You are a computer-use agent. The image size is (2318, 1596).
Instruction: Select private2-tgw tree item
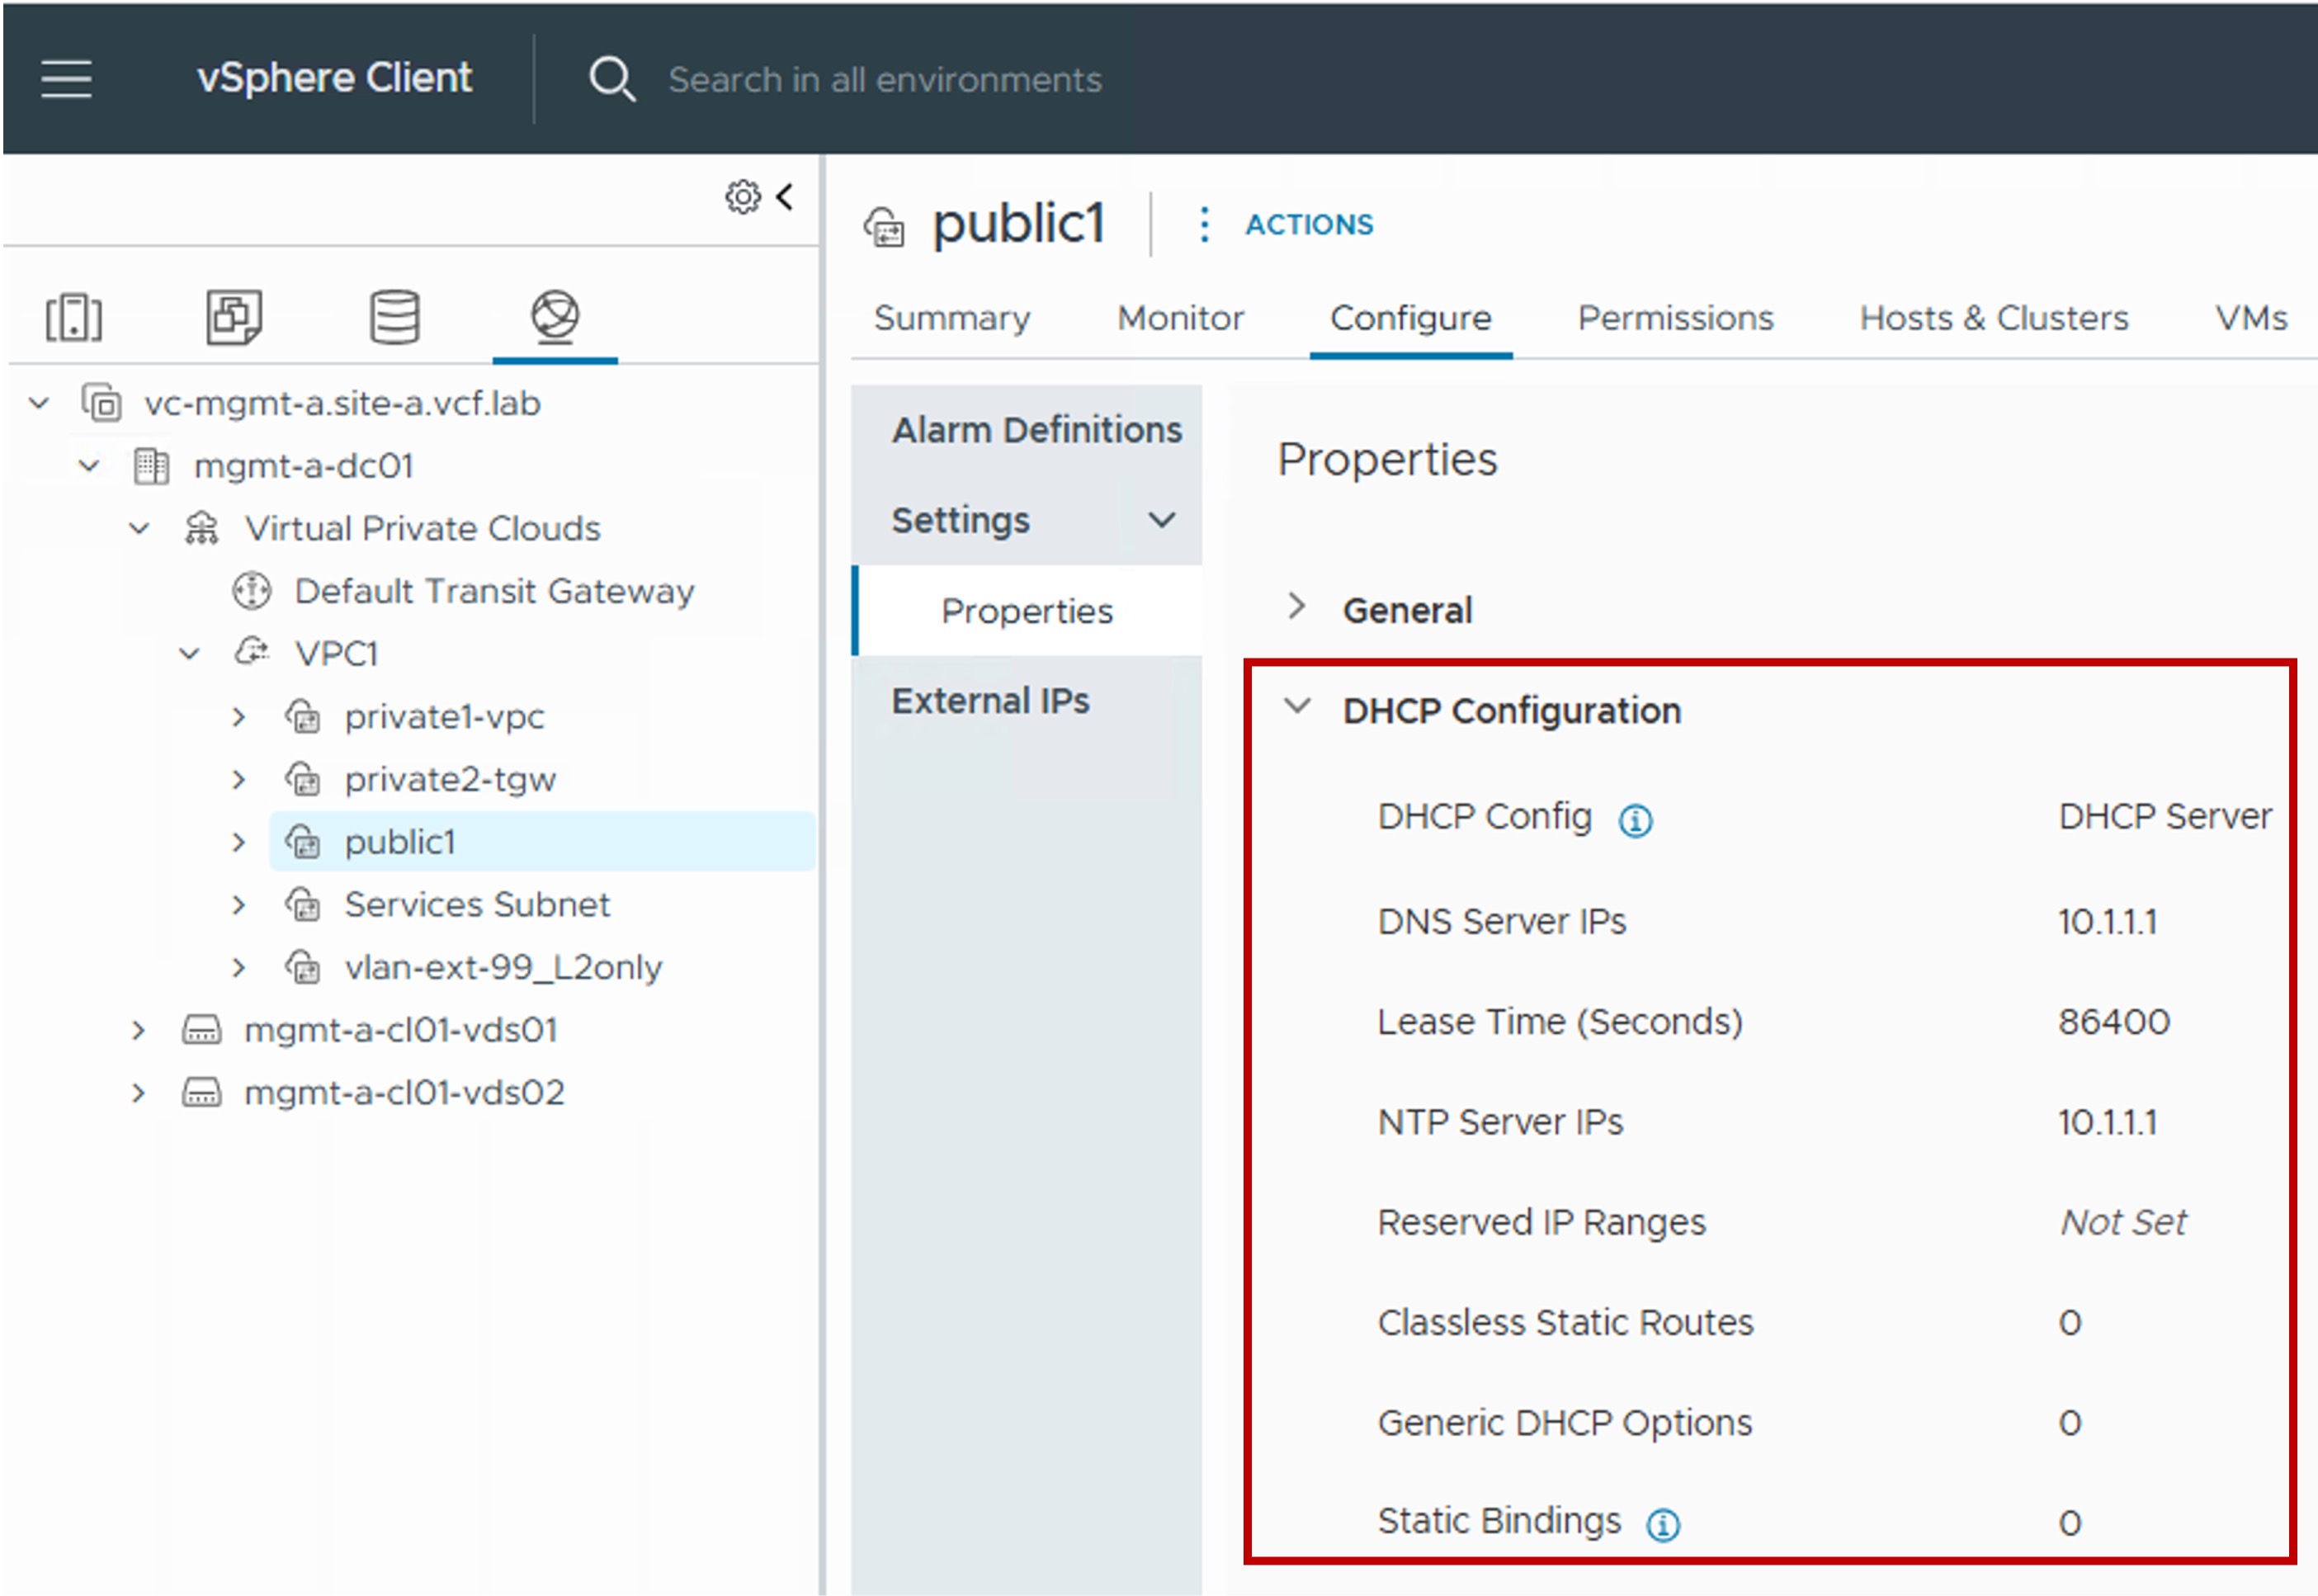click(x=450, y=779)
